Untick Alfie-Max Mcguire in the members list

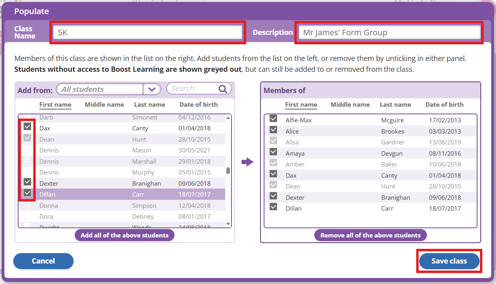point(273,119)
